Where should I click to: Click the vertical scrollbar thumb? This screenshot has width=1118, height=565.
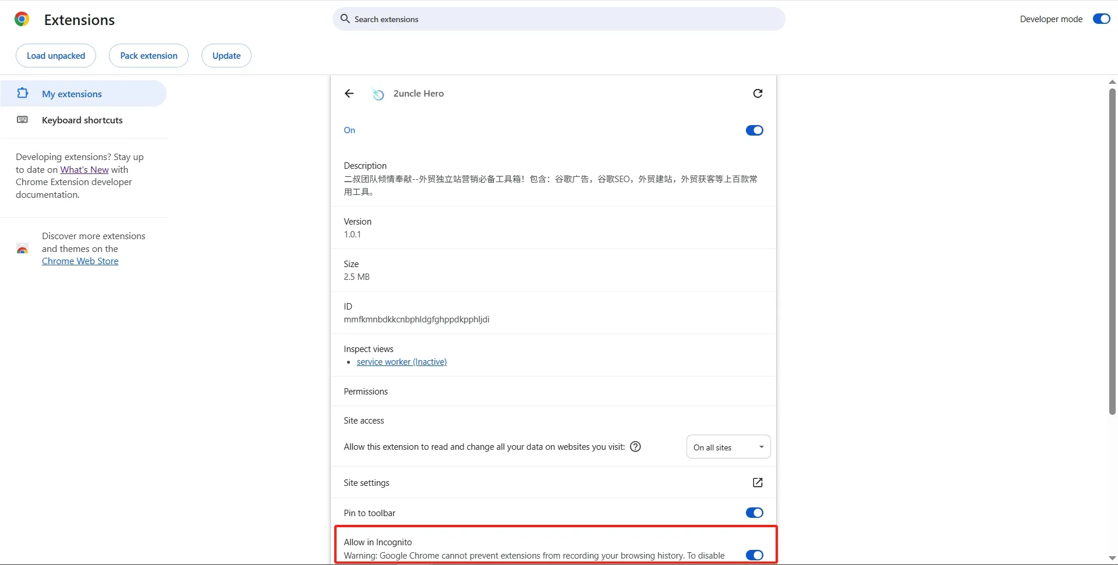pyautogui.click(x=1112, y=250)
